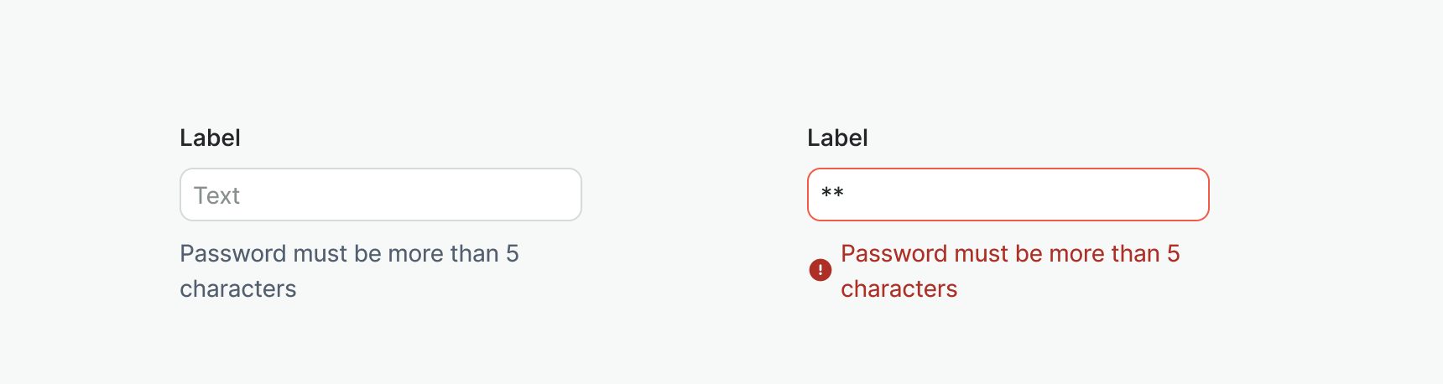Click the circular red warning indicator
The image size is (1443, 384).
(x=820, y=270)
